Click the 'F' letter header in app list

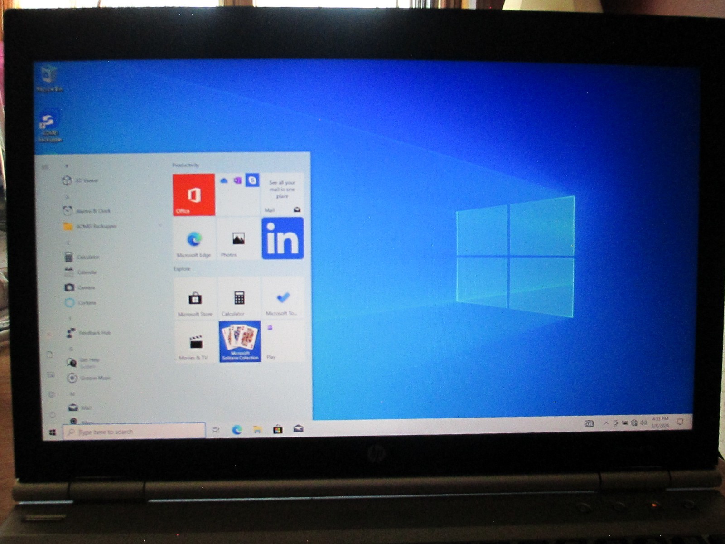[70, 319]
